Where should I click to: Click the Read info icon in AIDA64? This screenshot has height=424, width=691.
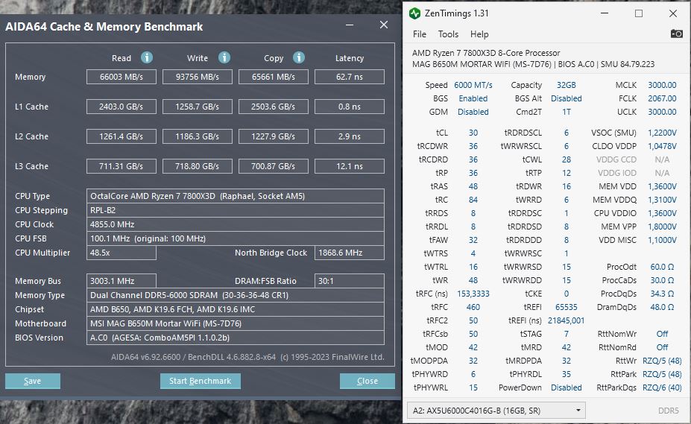tap(147, 57)
